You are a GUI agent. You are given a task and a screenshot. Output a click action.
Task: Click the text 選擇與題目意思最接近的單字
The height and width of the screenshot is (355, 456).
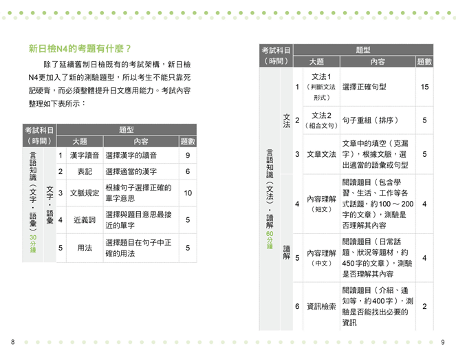click(138, 220)
